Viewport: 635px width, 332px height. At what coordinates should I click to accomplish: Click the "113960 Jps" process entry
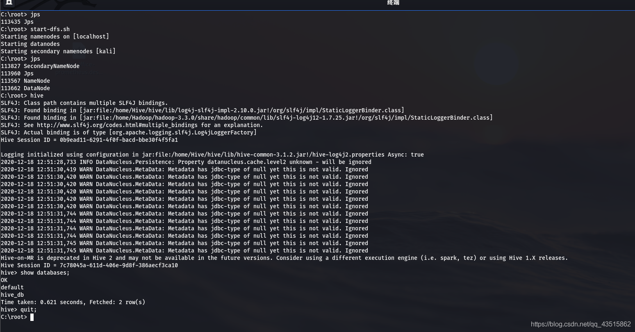tap(17, 73)
